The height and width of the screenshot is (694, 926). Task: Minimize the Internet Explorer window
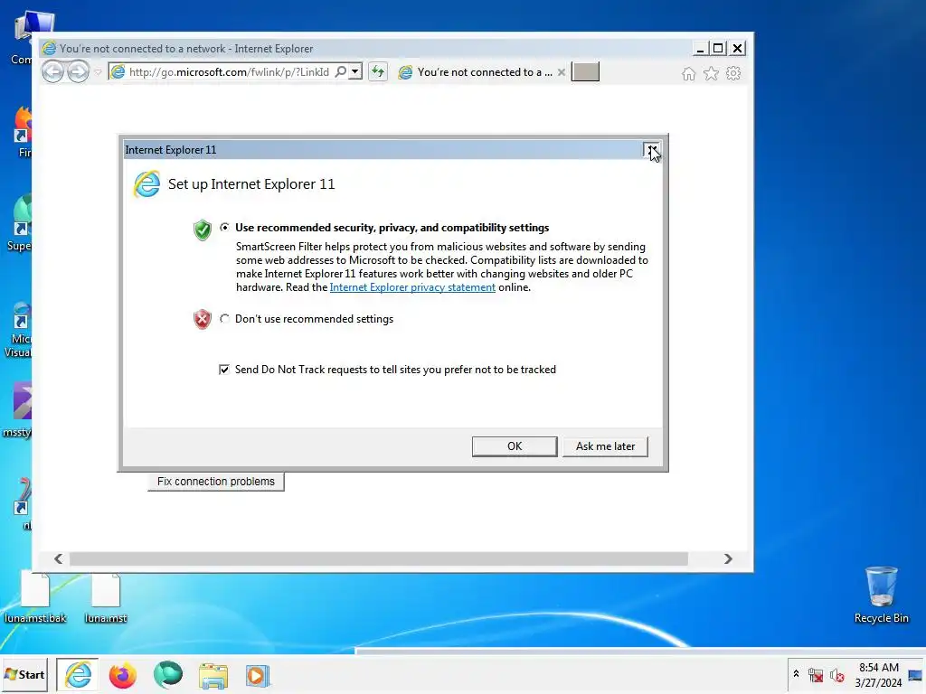700,49
